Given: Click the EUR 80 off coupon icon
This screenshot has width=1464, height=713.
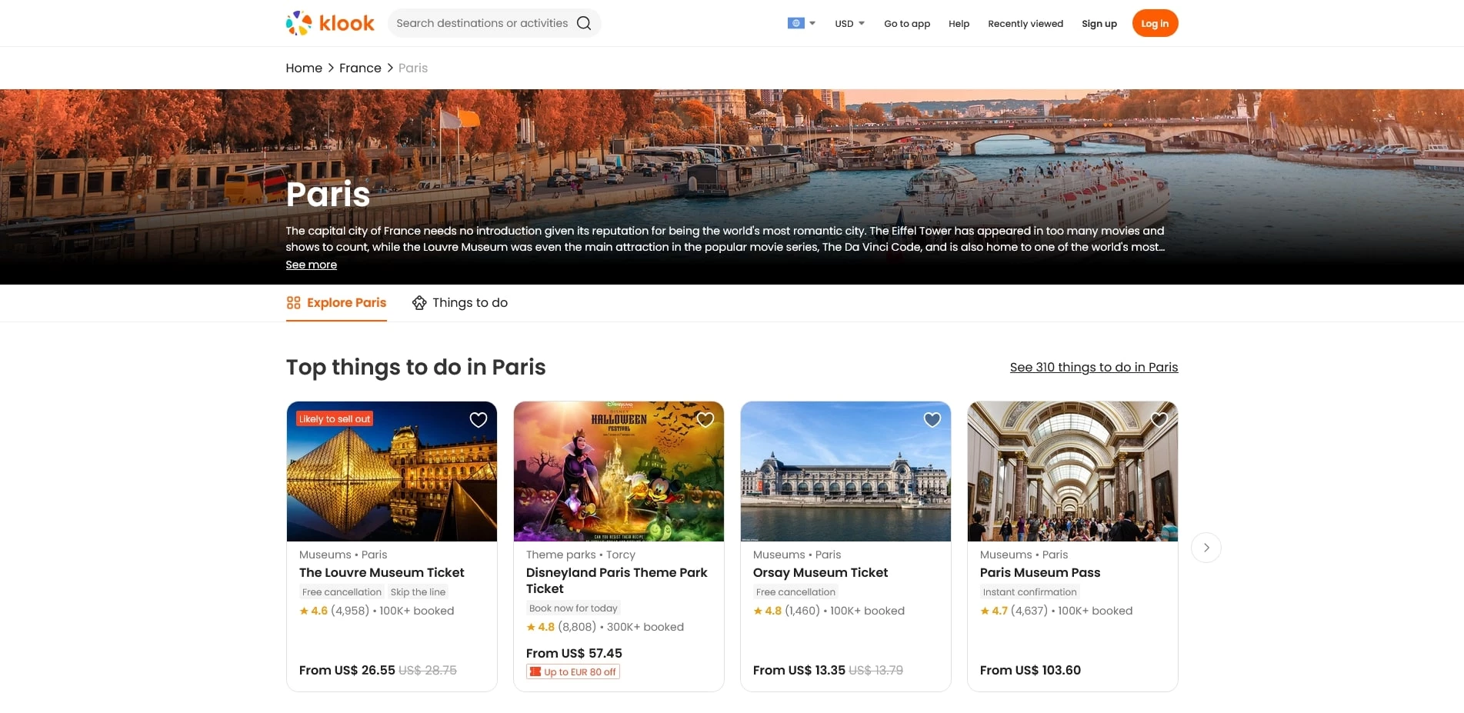Looking at the screenshot, I should point(535,672).
